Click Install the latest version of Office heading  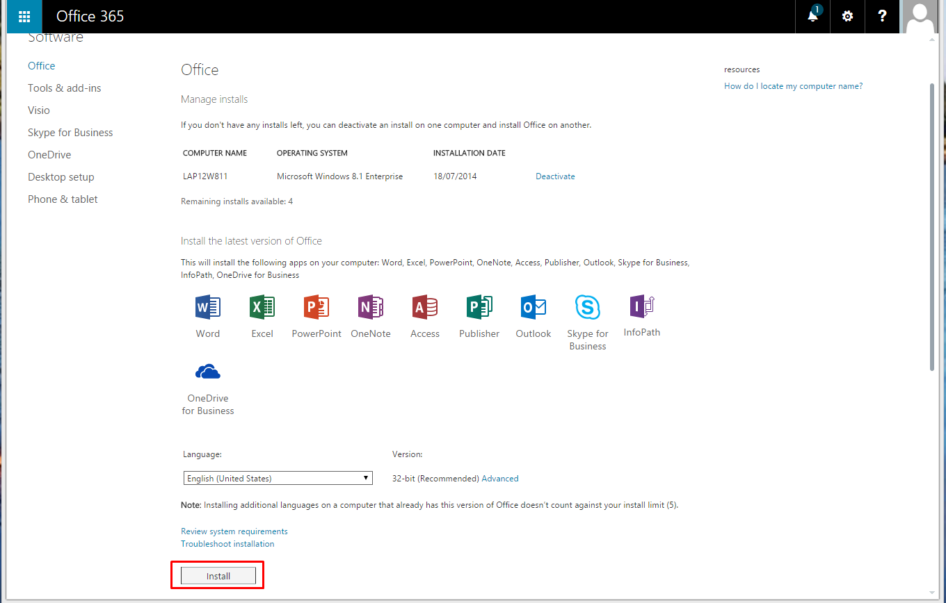251,241
